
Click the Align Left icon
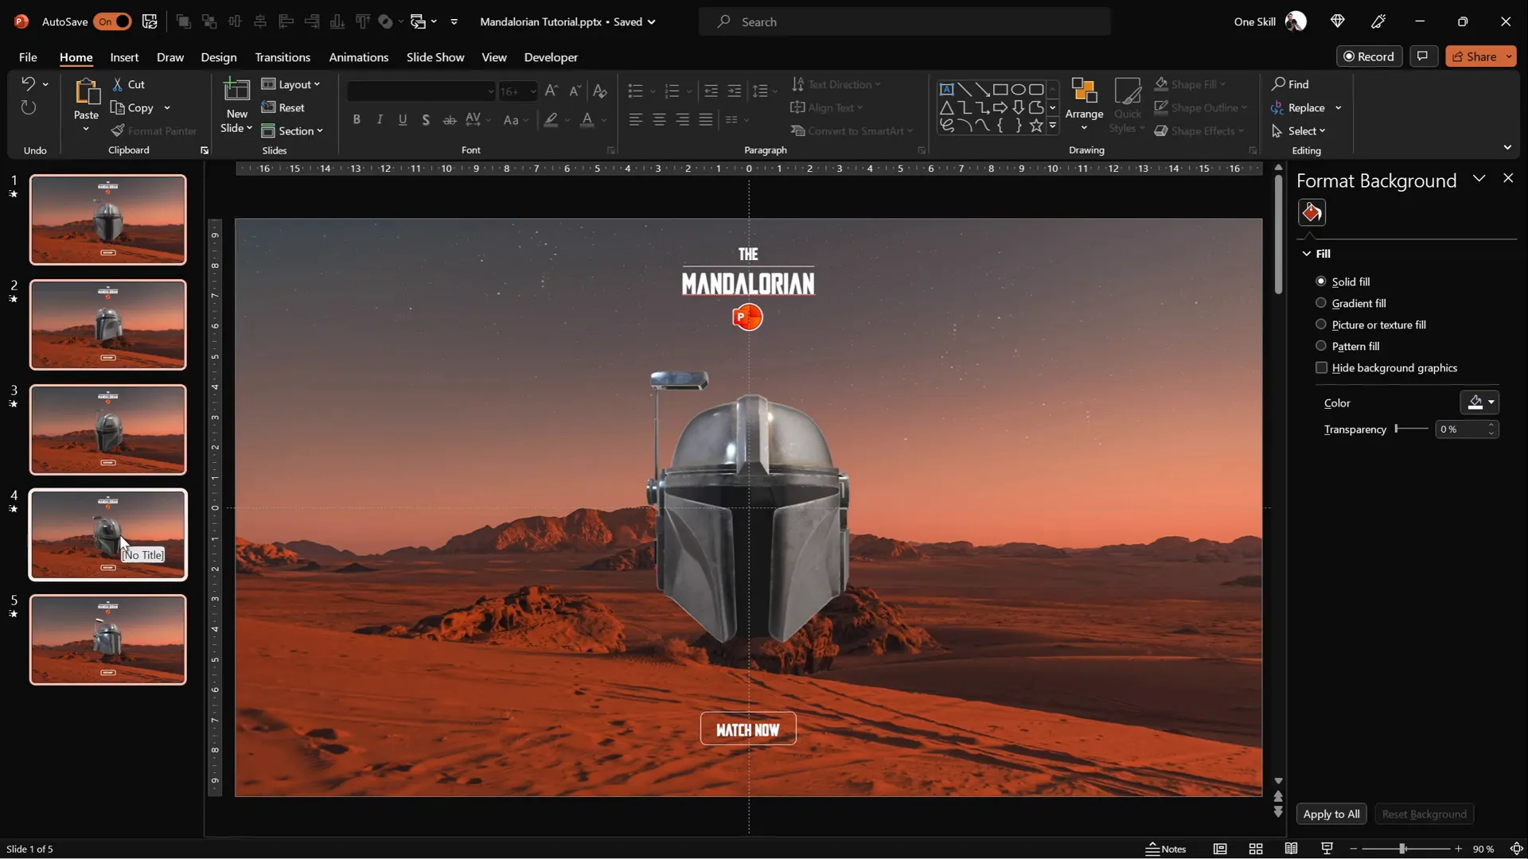click(x=635, y=119)
